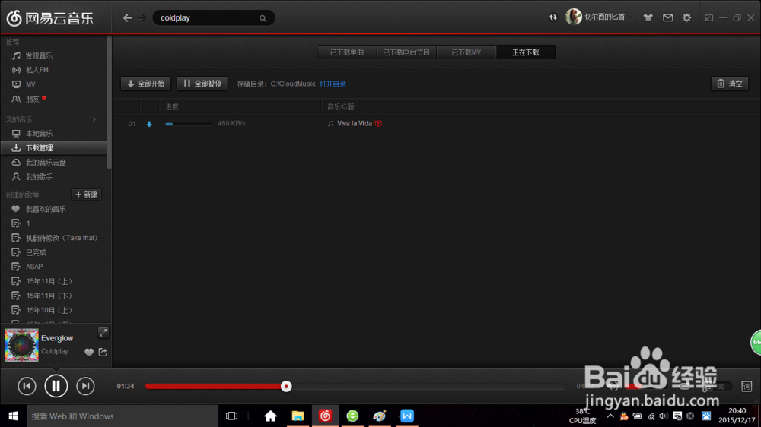Click 进度 column header
The width and height of the screenshot is (761, 427).
coord(172,106)
